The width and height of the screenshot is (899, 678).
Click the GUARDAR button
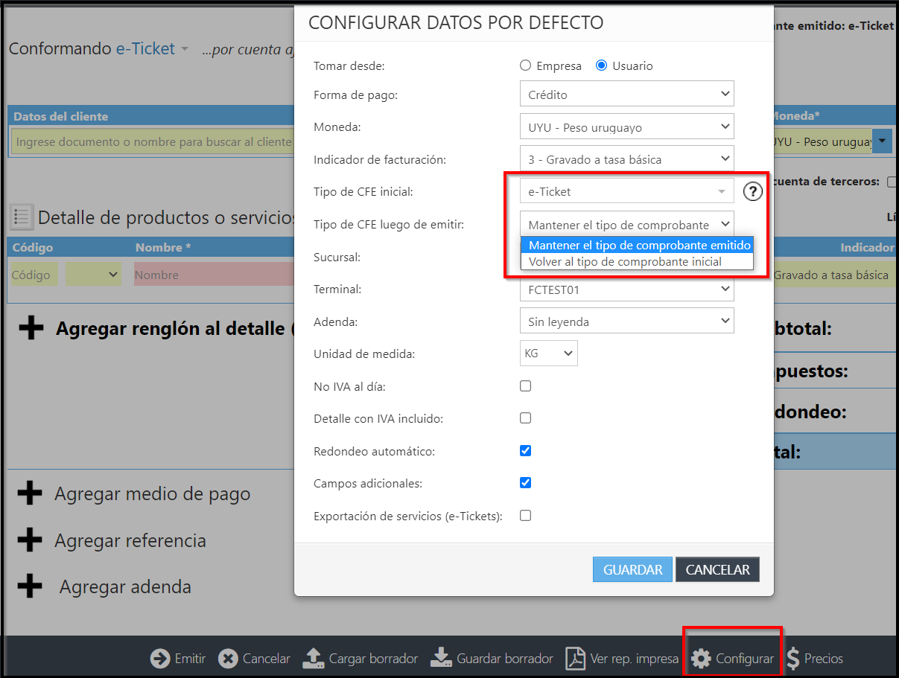(632, 570)
